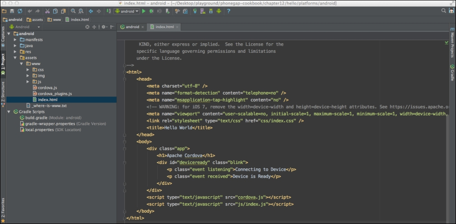Save all files with floppy icon

(12, 11)
